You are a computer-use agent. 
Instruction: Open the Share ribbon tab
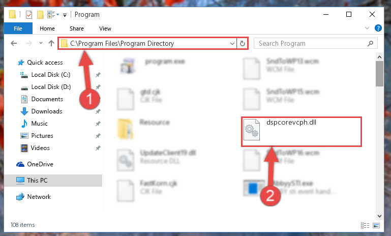pyautogui.click(x=77, y=28)
